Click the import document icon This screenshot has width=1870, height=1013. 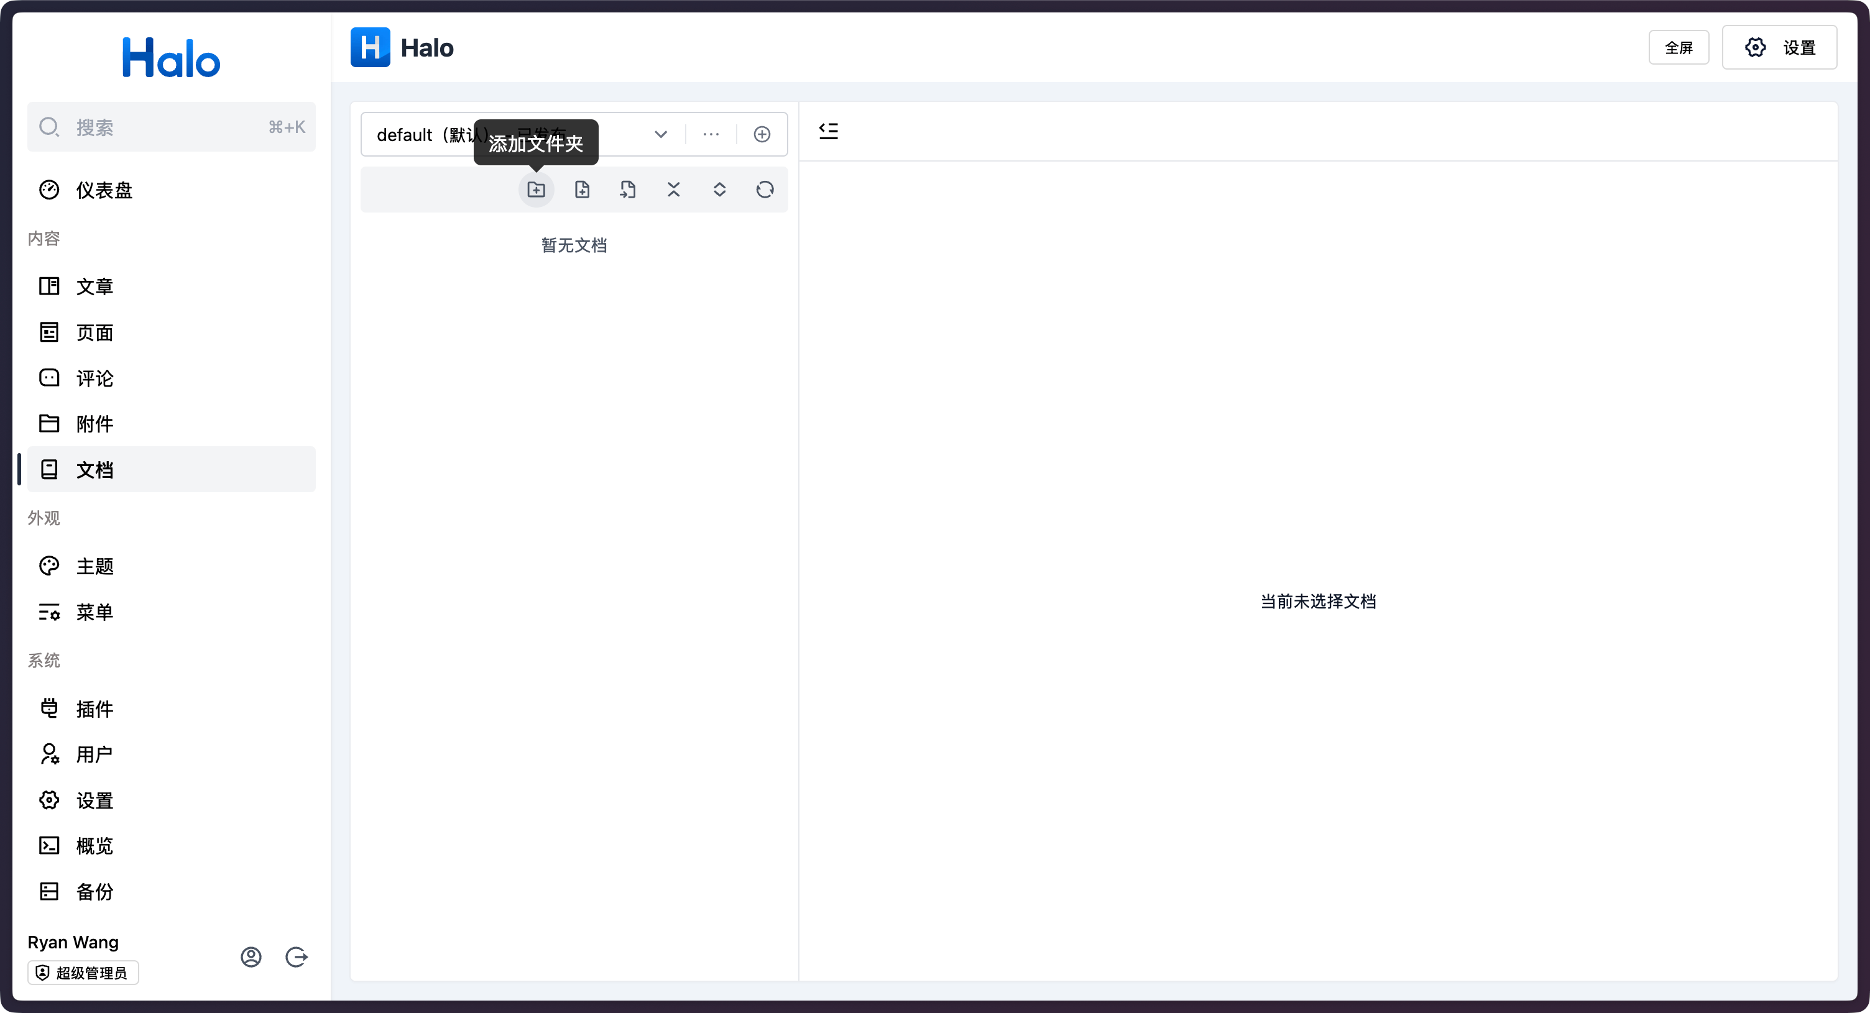pyautogui.click(x=628, y=190)
